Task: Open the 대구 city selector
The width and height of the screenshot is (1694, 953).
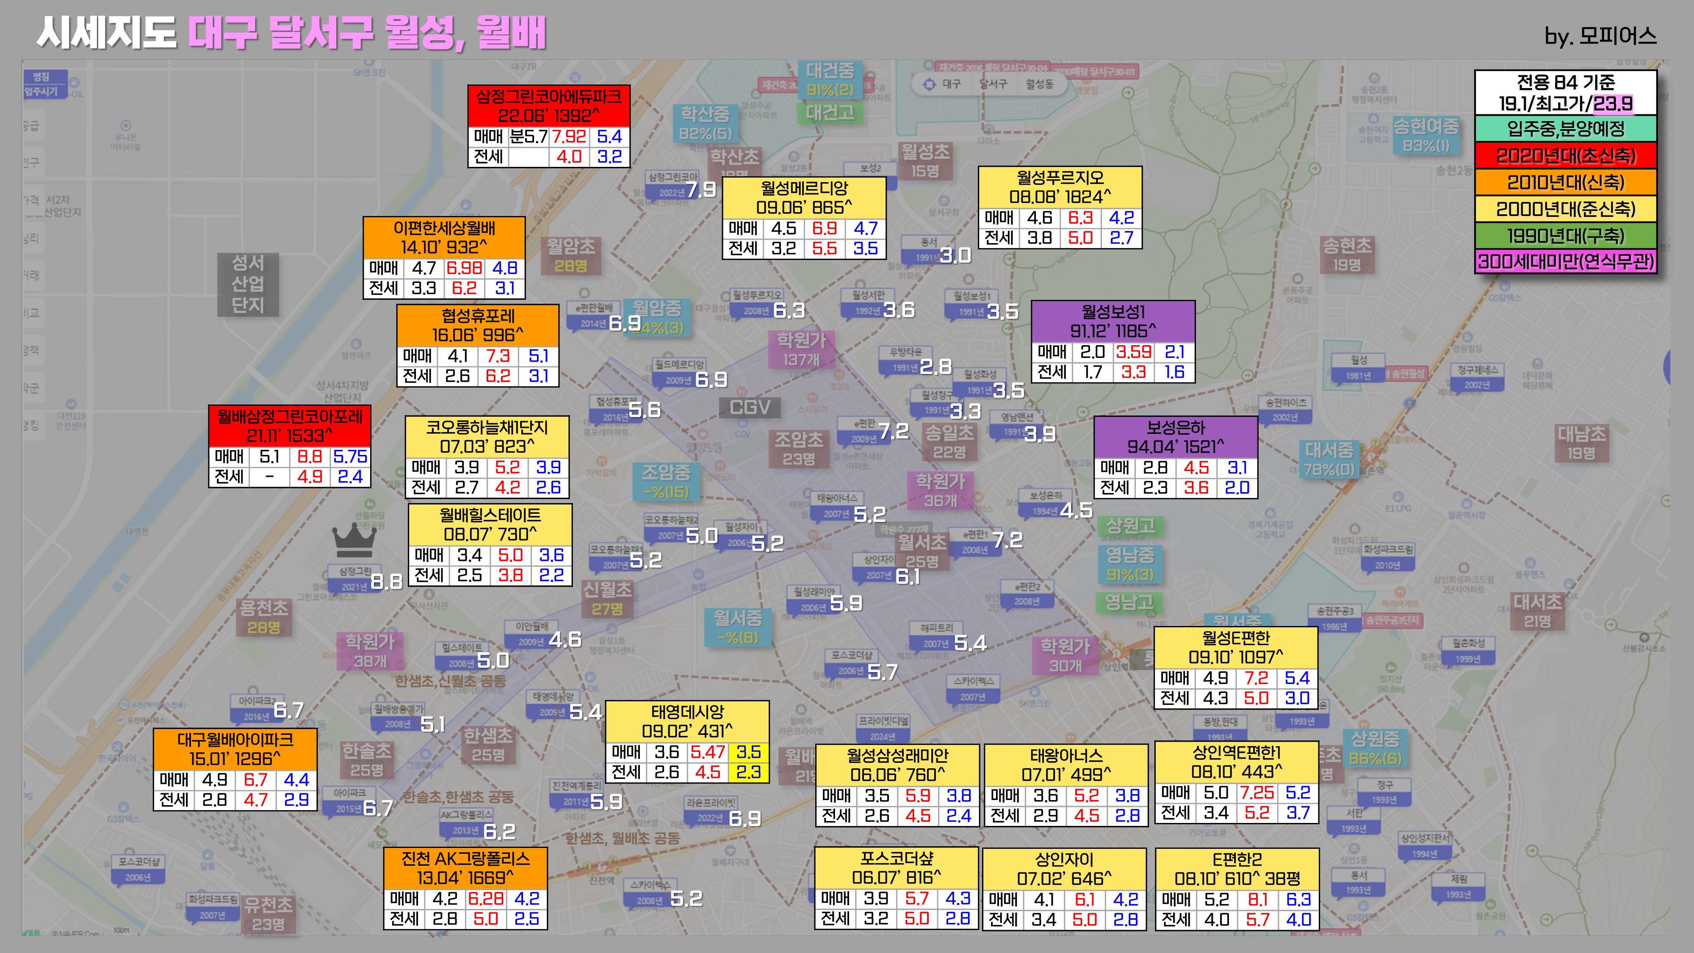Action: (952, 84)
